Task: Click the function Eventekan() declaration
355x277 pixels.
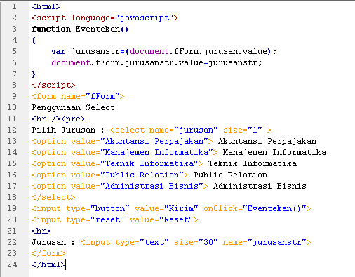Action: pyautogui.click(x=80, y=29)
